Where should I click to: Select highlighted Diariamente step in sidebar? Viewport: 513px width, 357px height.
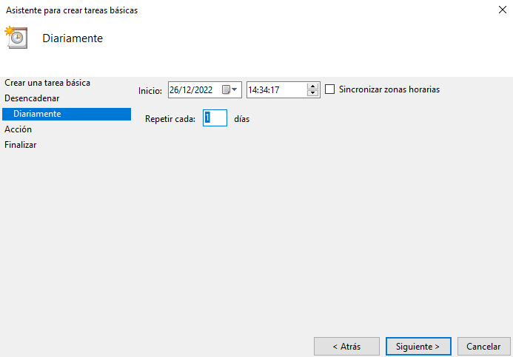[x=37, y=114]
